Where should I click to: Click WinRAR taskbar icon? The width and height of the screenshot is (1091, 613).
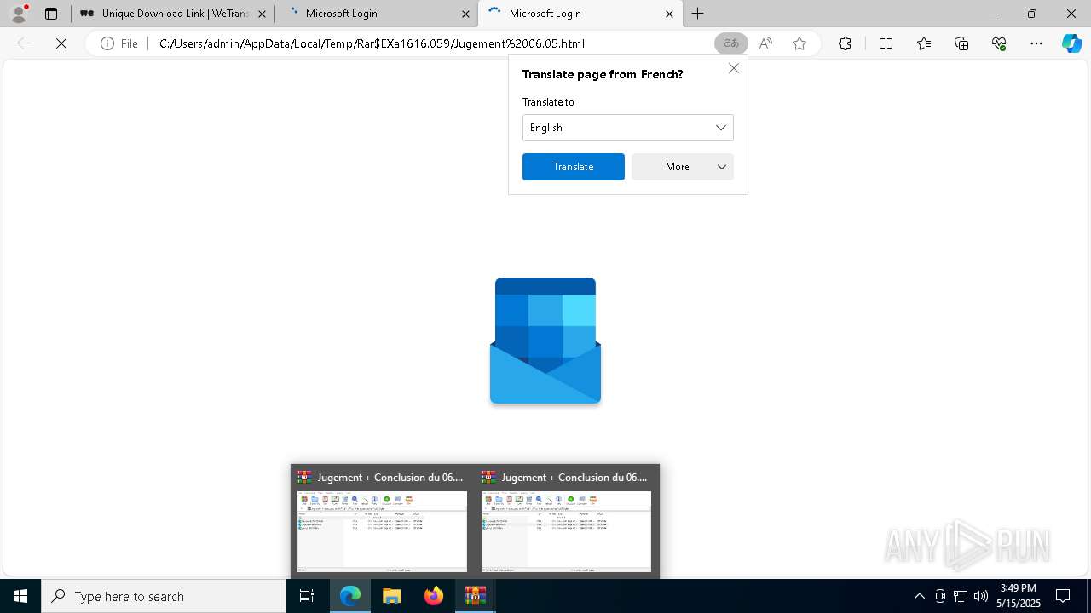(476, 596)
